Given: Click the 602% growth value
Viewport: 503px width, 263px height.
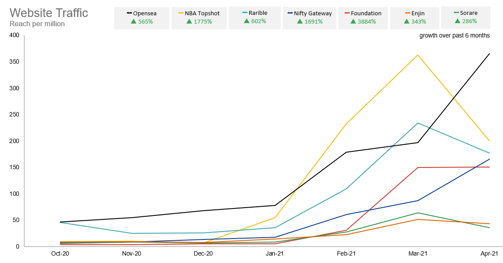Looking at the screenshot, I should [259, 21].
